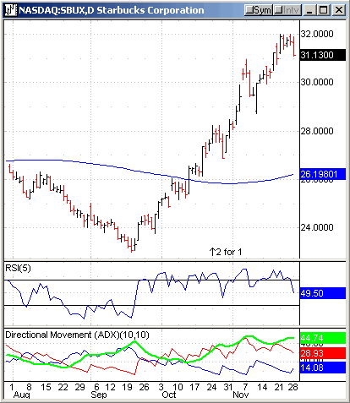Click date 24 in October on time axis
The height and width of the screenshot is (403, 350).
click(211, 387)
